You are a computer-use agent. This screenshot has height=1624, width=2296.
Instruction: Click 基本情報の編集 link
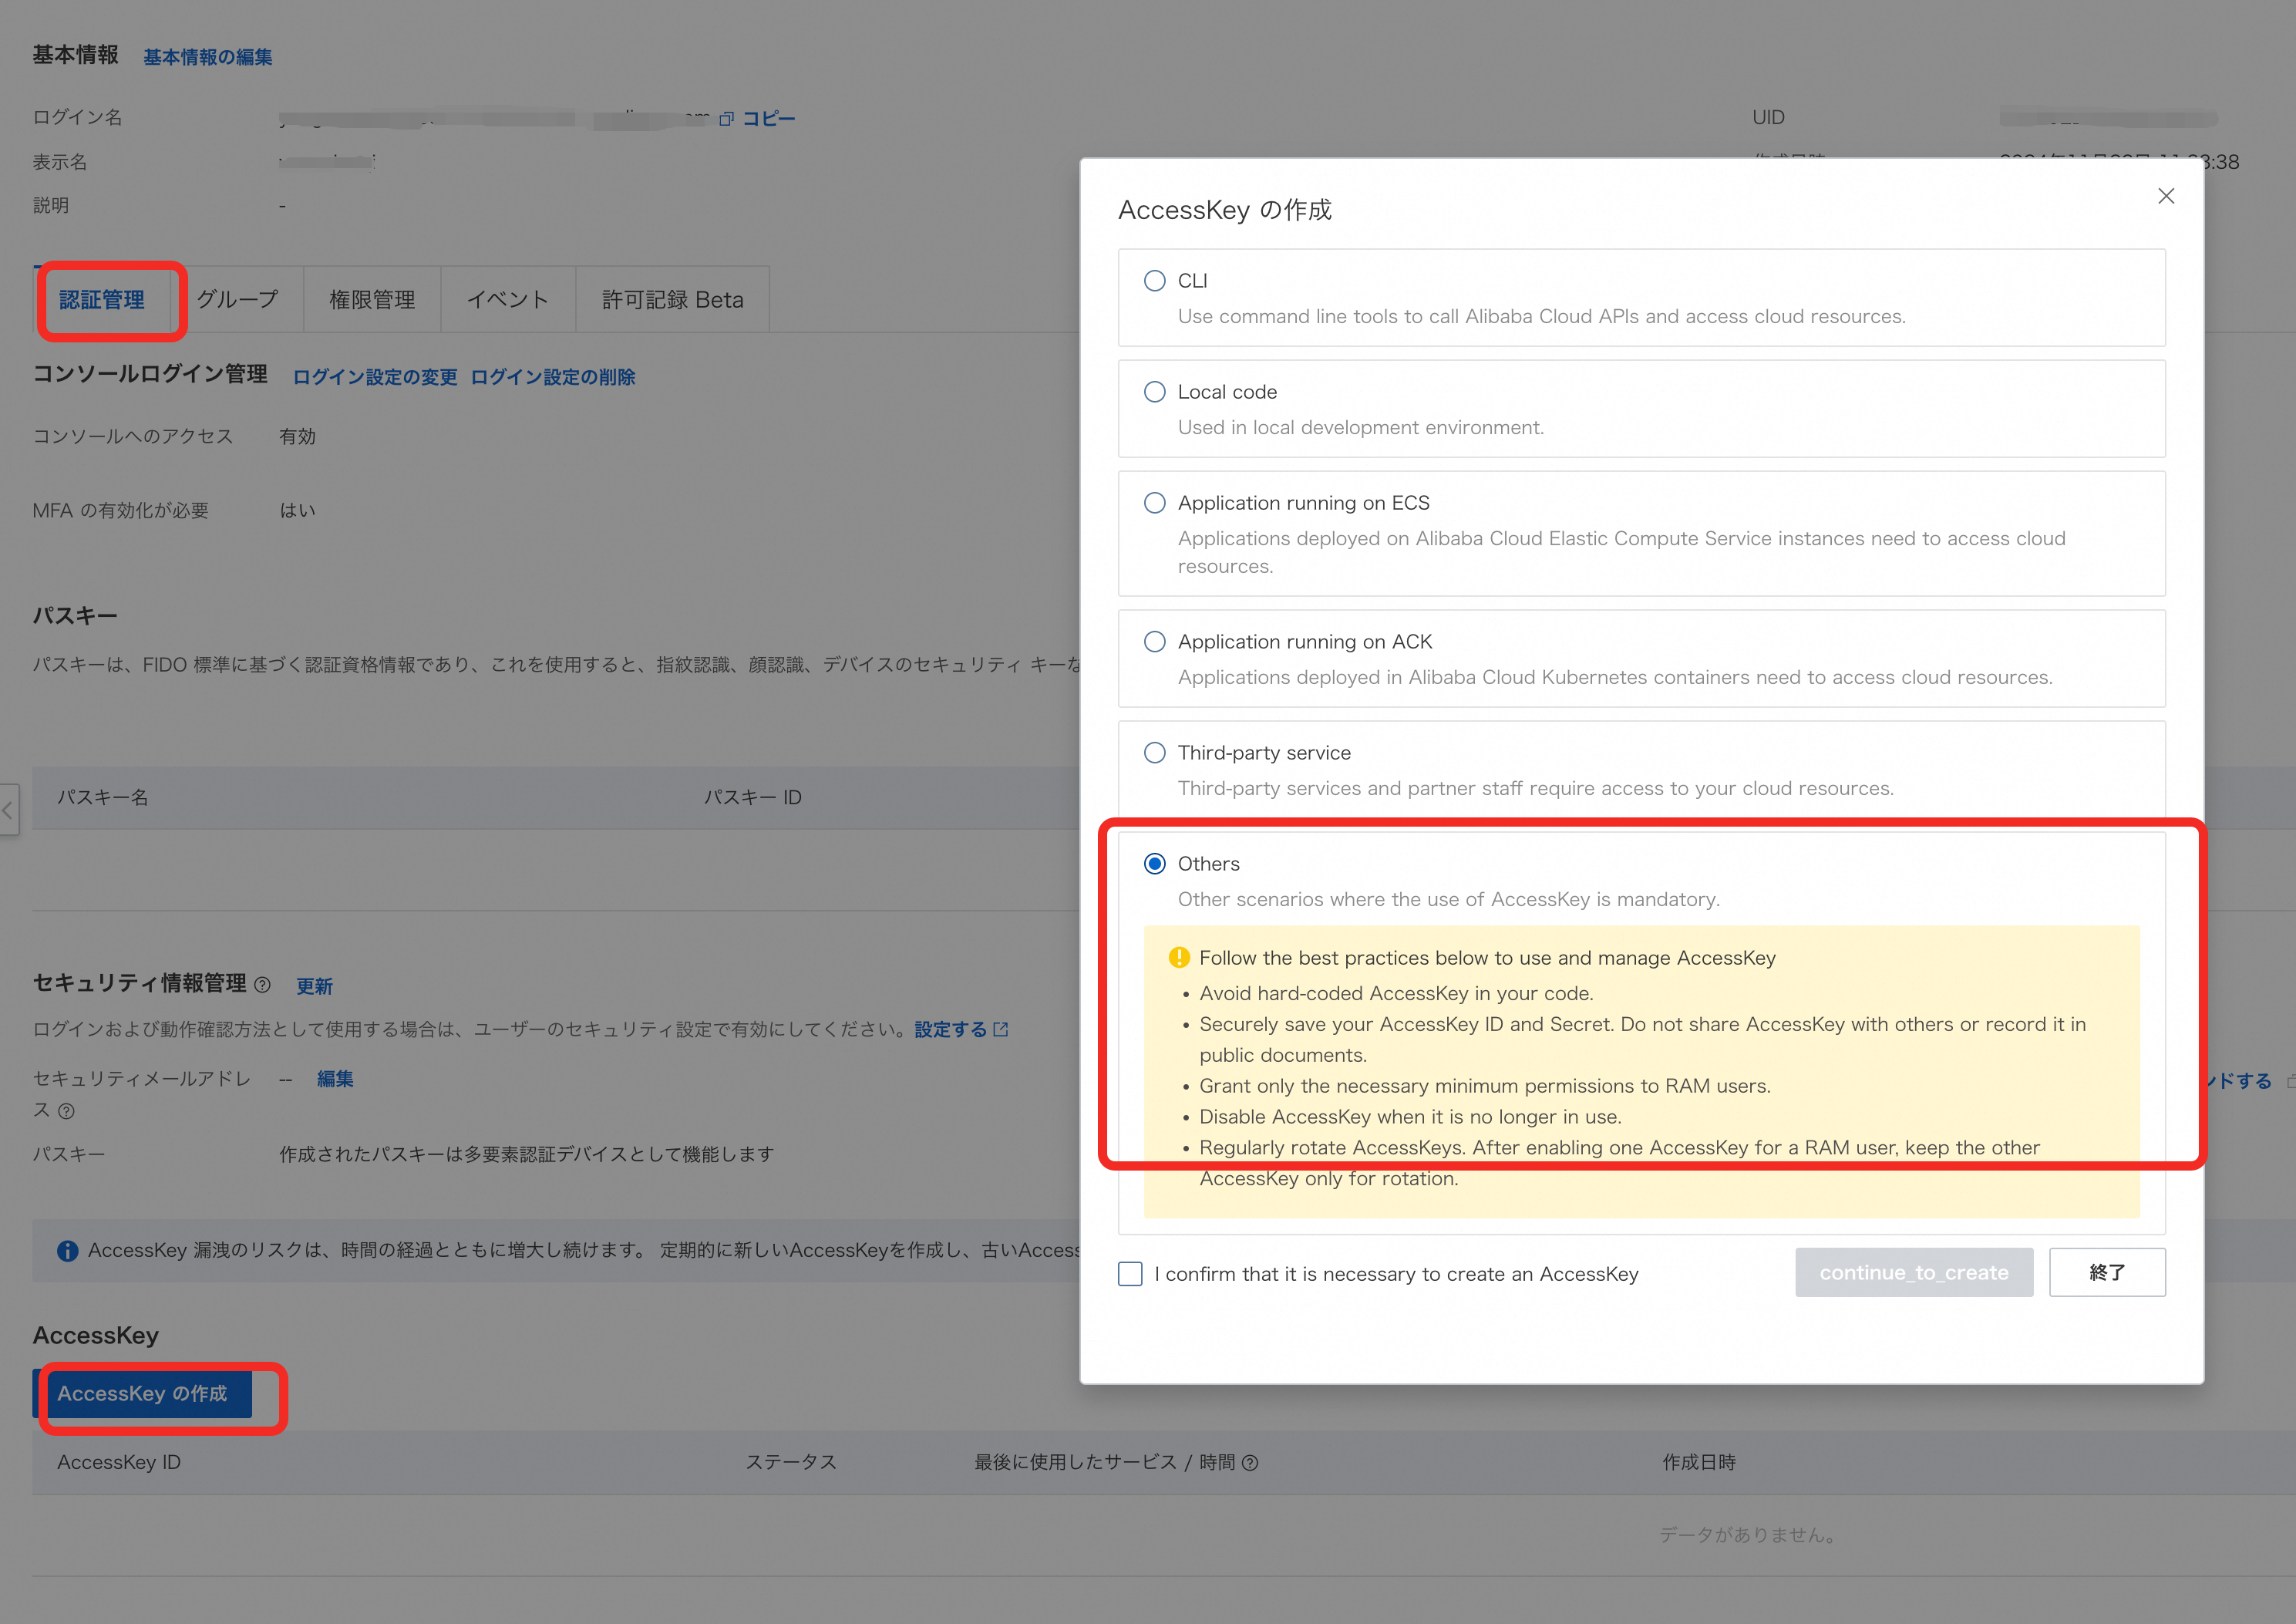click(x=208, y=57)
